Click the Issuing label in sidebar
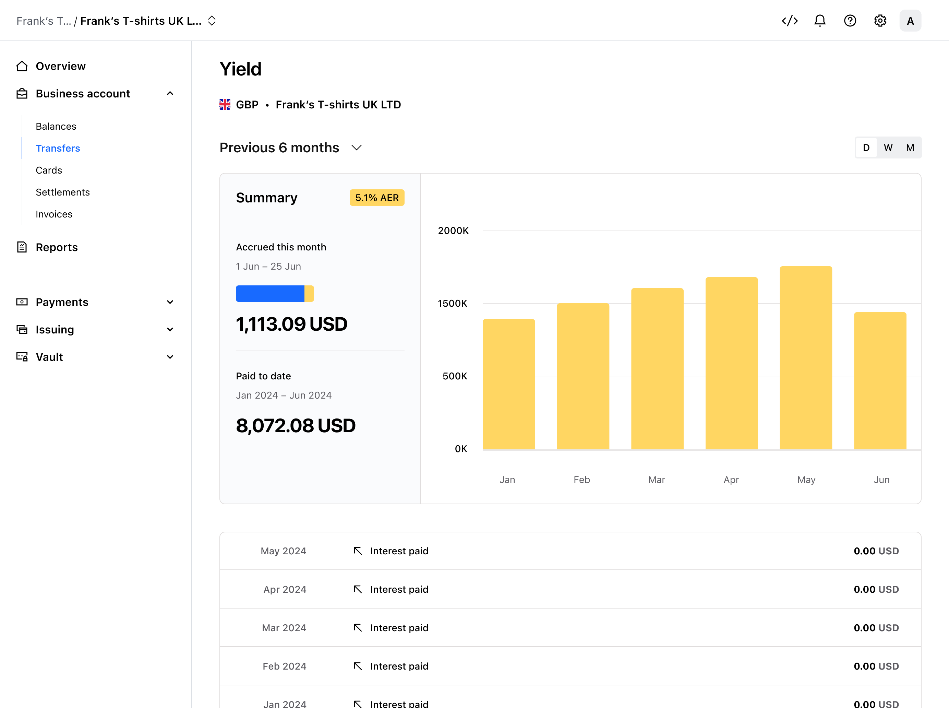949x708 pixels. pos(55,330)
